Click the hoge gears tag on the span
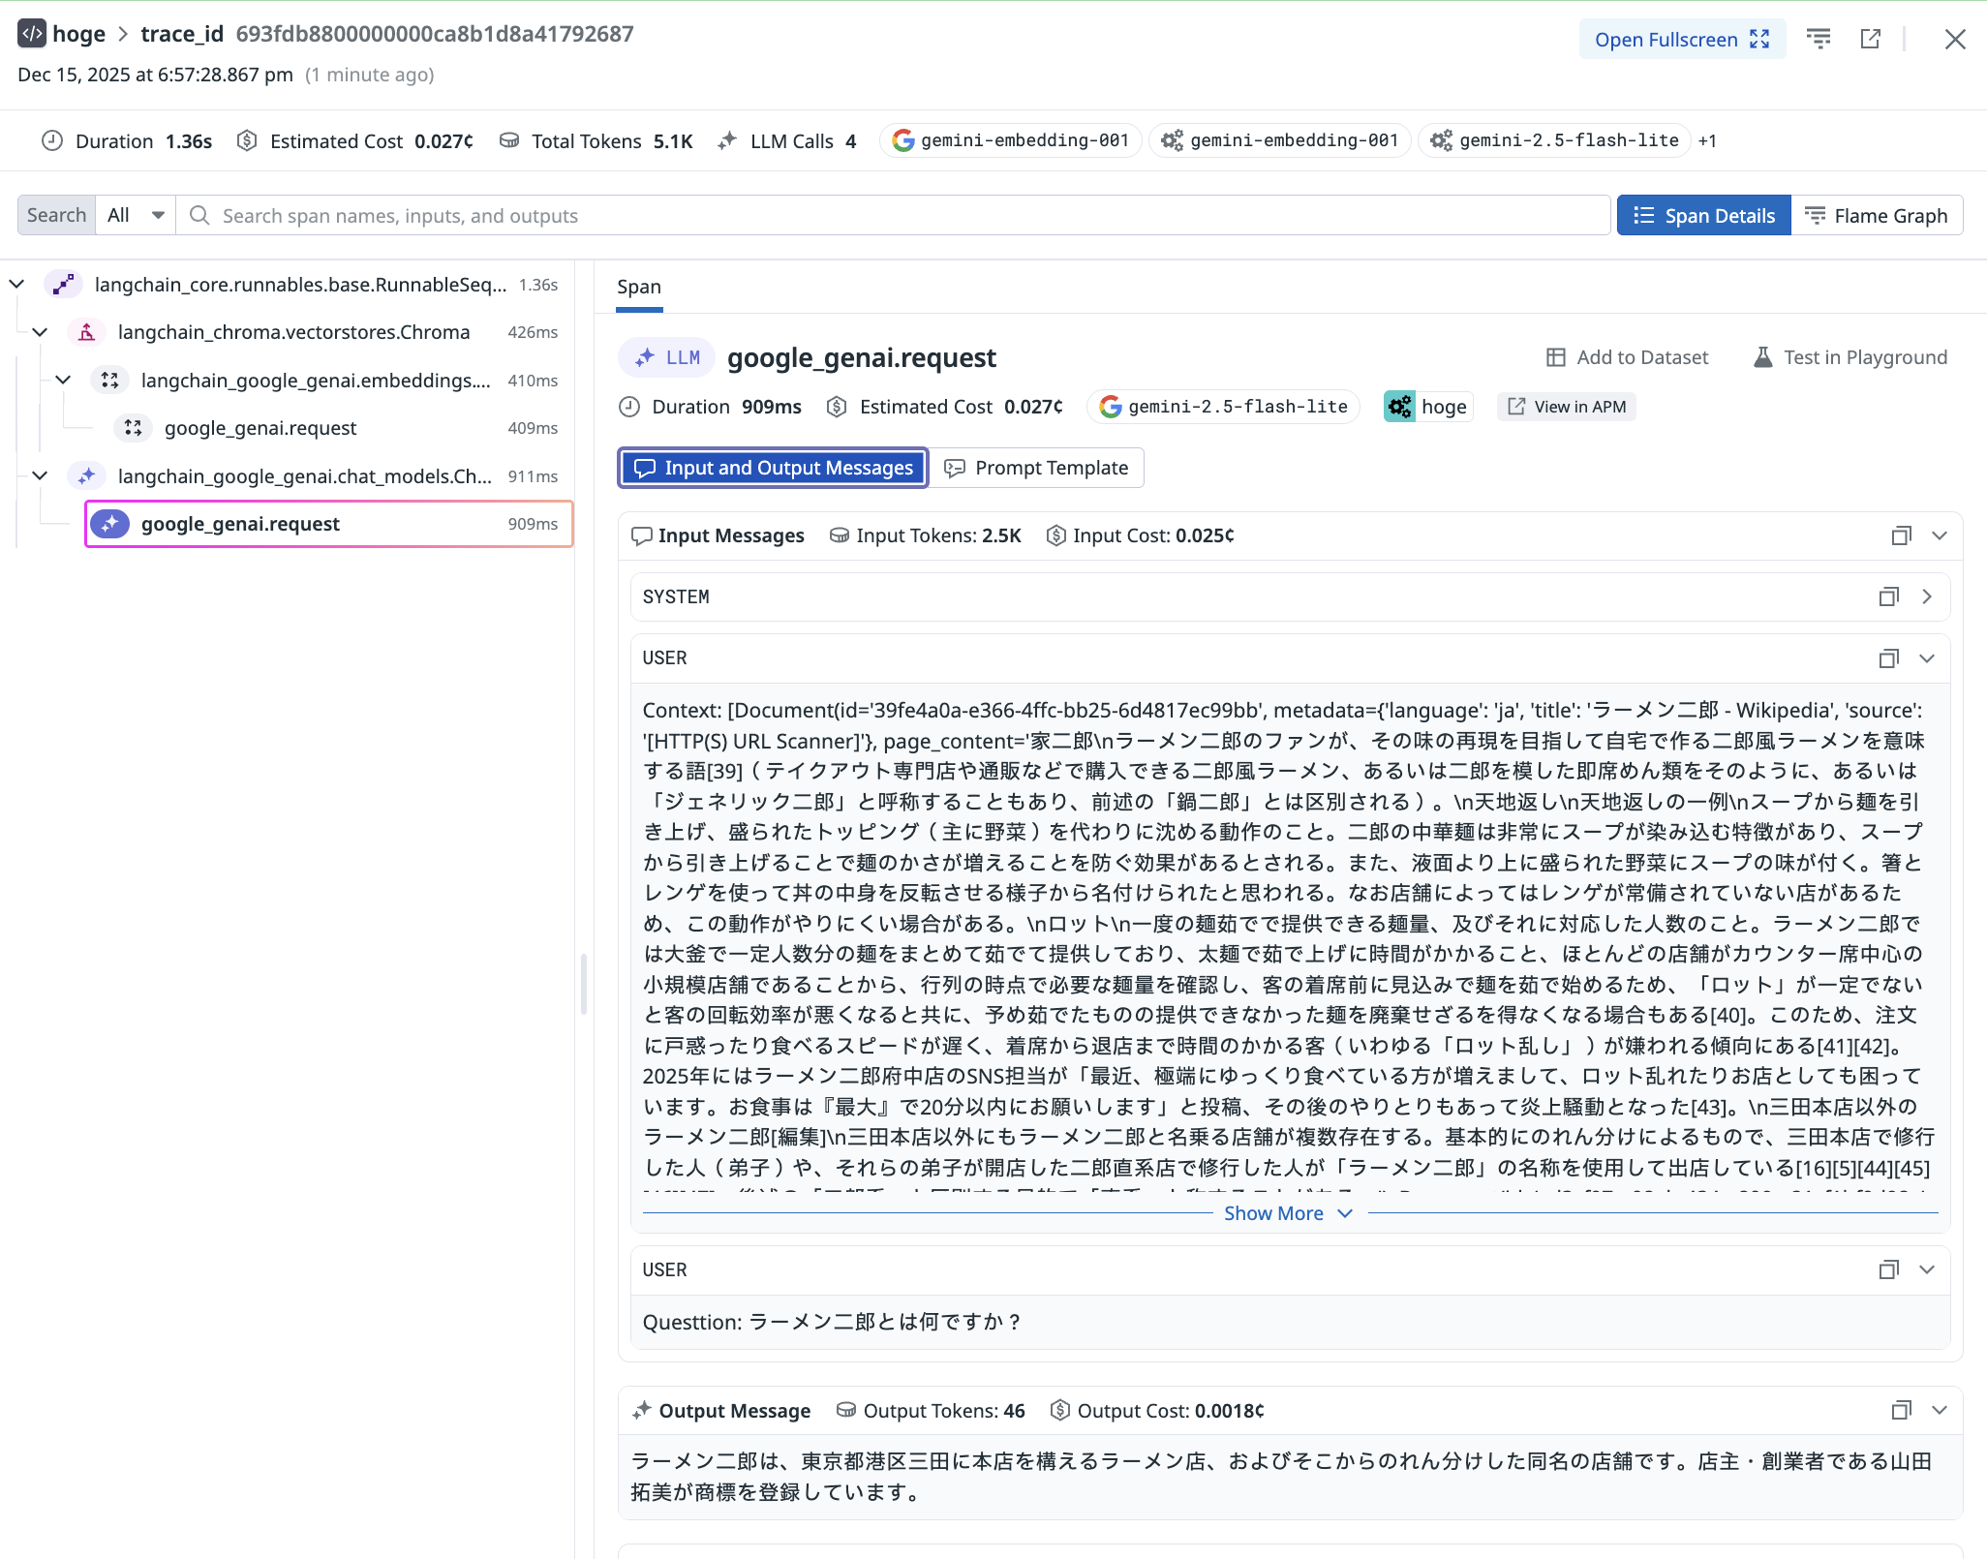Image resolution: width=1987 pixels, height=1559 pixels. (1426, 406)
